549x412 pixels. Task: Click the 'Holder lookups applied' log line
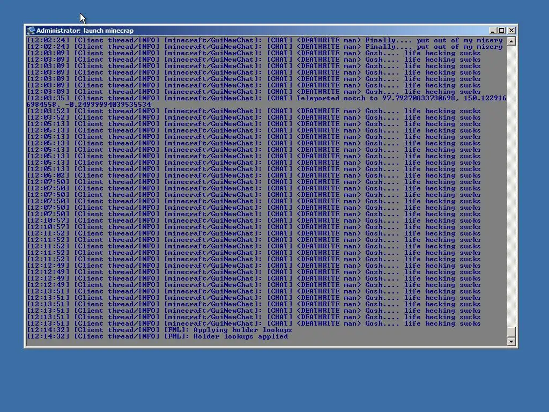(158, 336)
